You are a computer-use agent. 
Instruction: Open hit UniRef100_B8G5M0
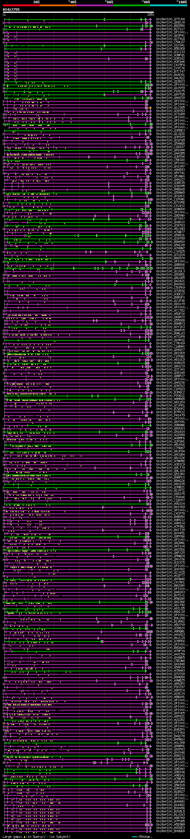(170, 26)
